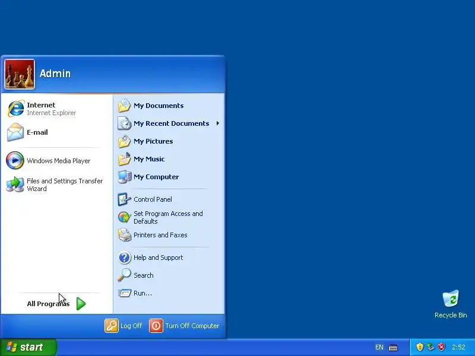Launch Windows Media Player icon
Viewport: 475px width, 356px height.
(x=15, y=160)
